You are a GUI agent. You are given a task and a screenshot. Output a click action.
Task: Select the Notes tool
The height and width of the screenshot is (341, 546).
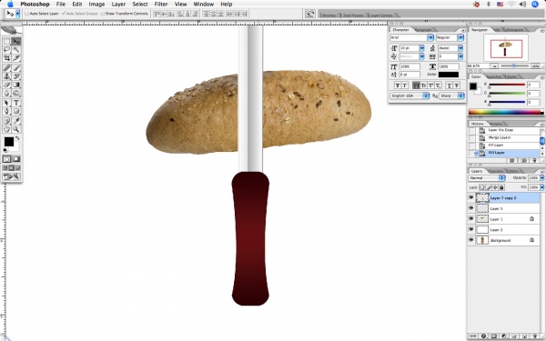point(6,121)
